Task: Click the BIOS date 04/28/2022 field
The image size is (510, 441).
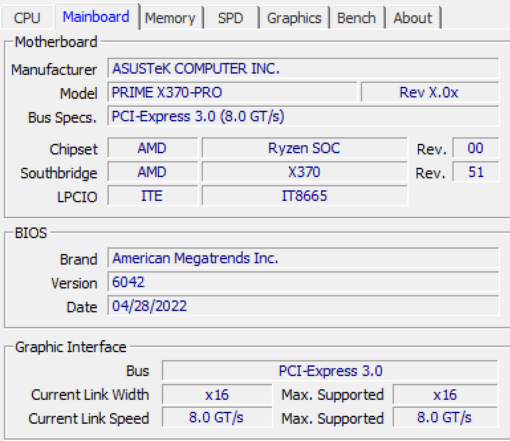Action: pos(303,306)
